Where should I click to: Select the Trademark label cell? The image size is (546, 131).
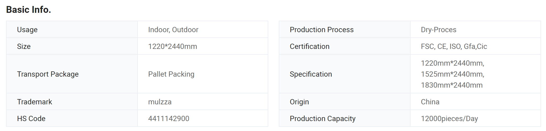pyautogui.click(x=72, y=102)
